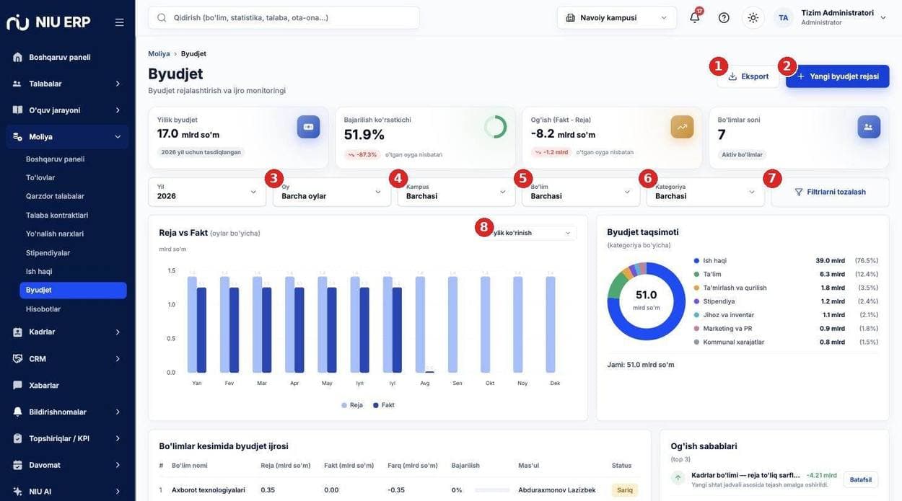This screenshot has width=902, height=501.
Task: Collapse the Moliya menu section
Action: pyautogui.click(x=67, y=136)
